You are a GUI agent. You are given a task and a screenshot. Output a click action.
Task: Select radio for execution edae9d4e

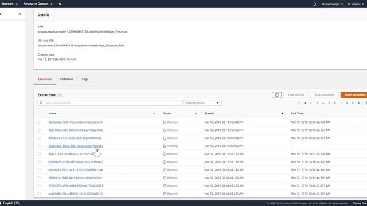click(39, 194)
